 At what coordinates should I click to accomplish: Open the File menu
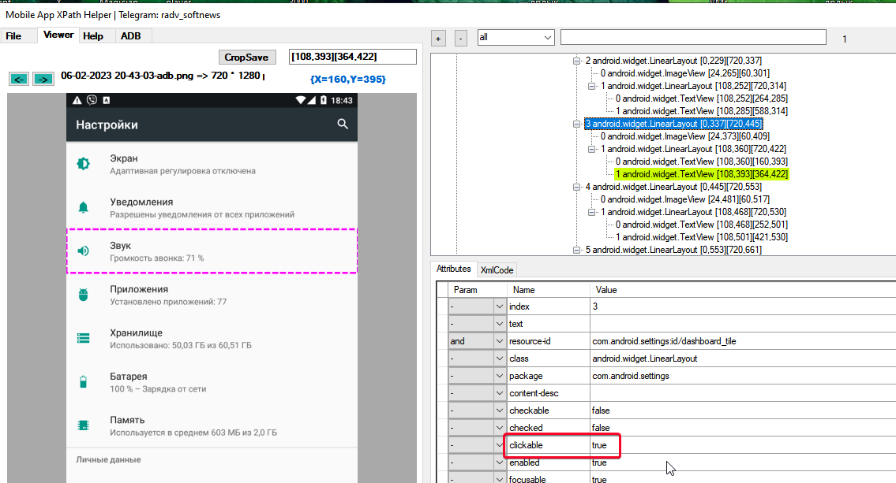(x=13, y=36)
